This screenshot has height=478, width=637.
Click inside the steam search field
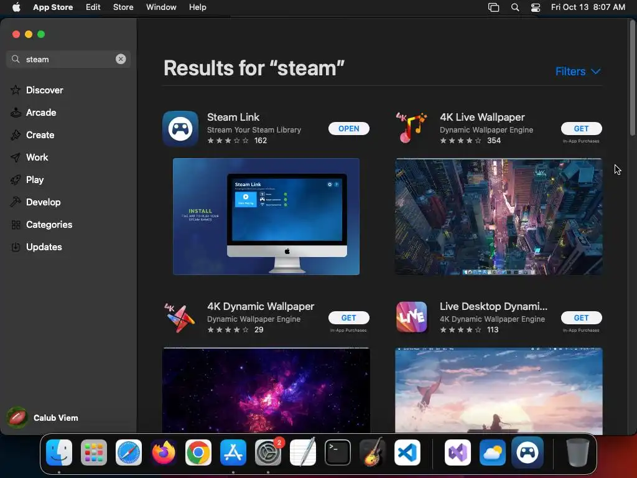pos(68,59)
